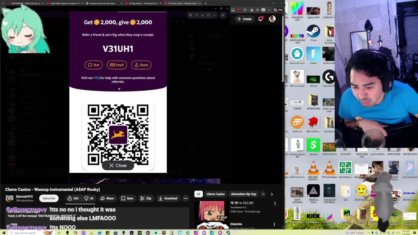Create a Clip of the video

(x=146, y=198)
